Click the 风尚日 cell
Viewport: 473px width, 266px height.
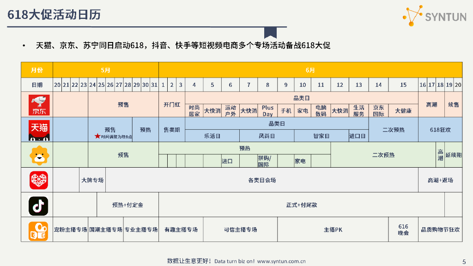tap(267, 136)
